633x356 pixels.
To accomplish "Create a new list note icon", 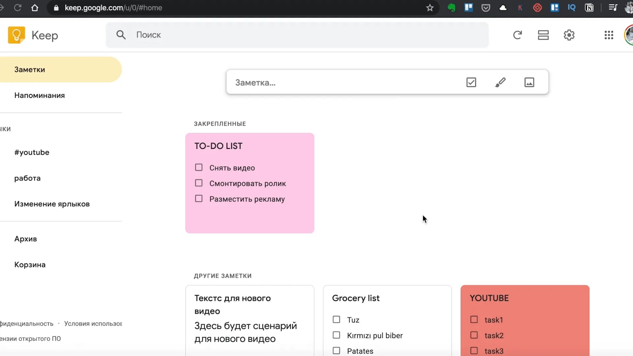I will coord(471,82).
